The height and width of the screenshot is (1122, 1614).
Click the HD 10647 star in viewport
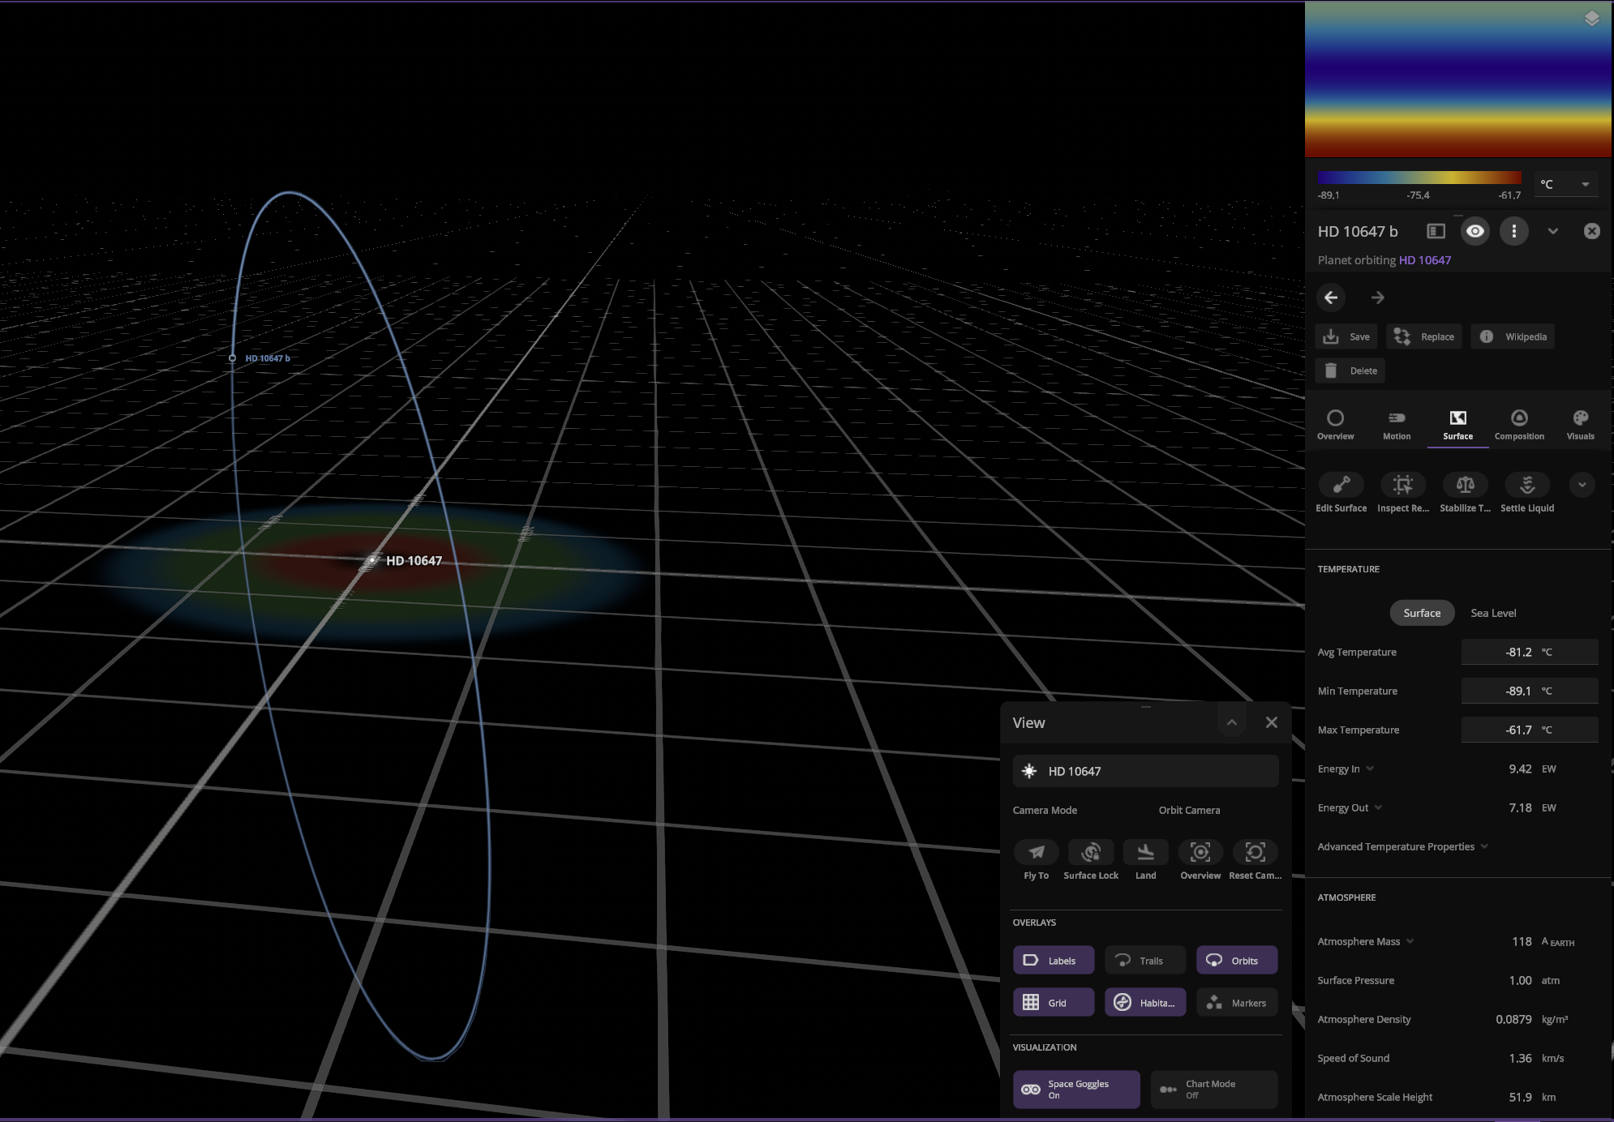(x=371, y=560)
